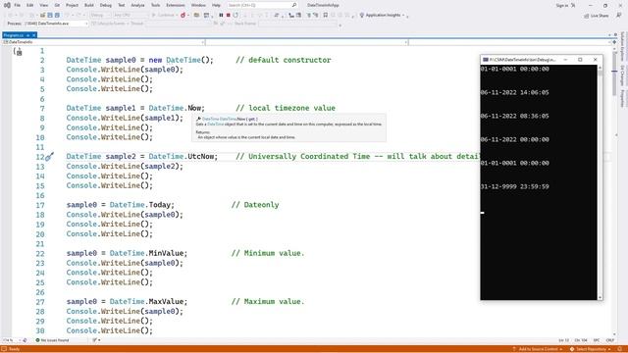
Task: Open the Git menu
Action: click(57, 5)
